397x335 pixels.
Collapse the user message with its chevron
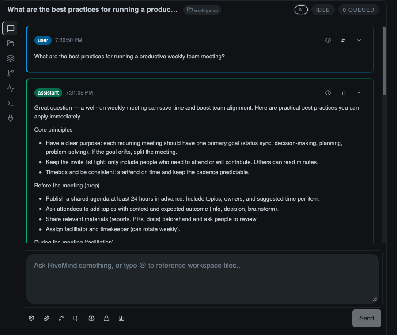(x=359, y=40)
